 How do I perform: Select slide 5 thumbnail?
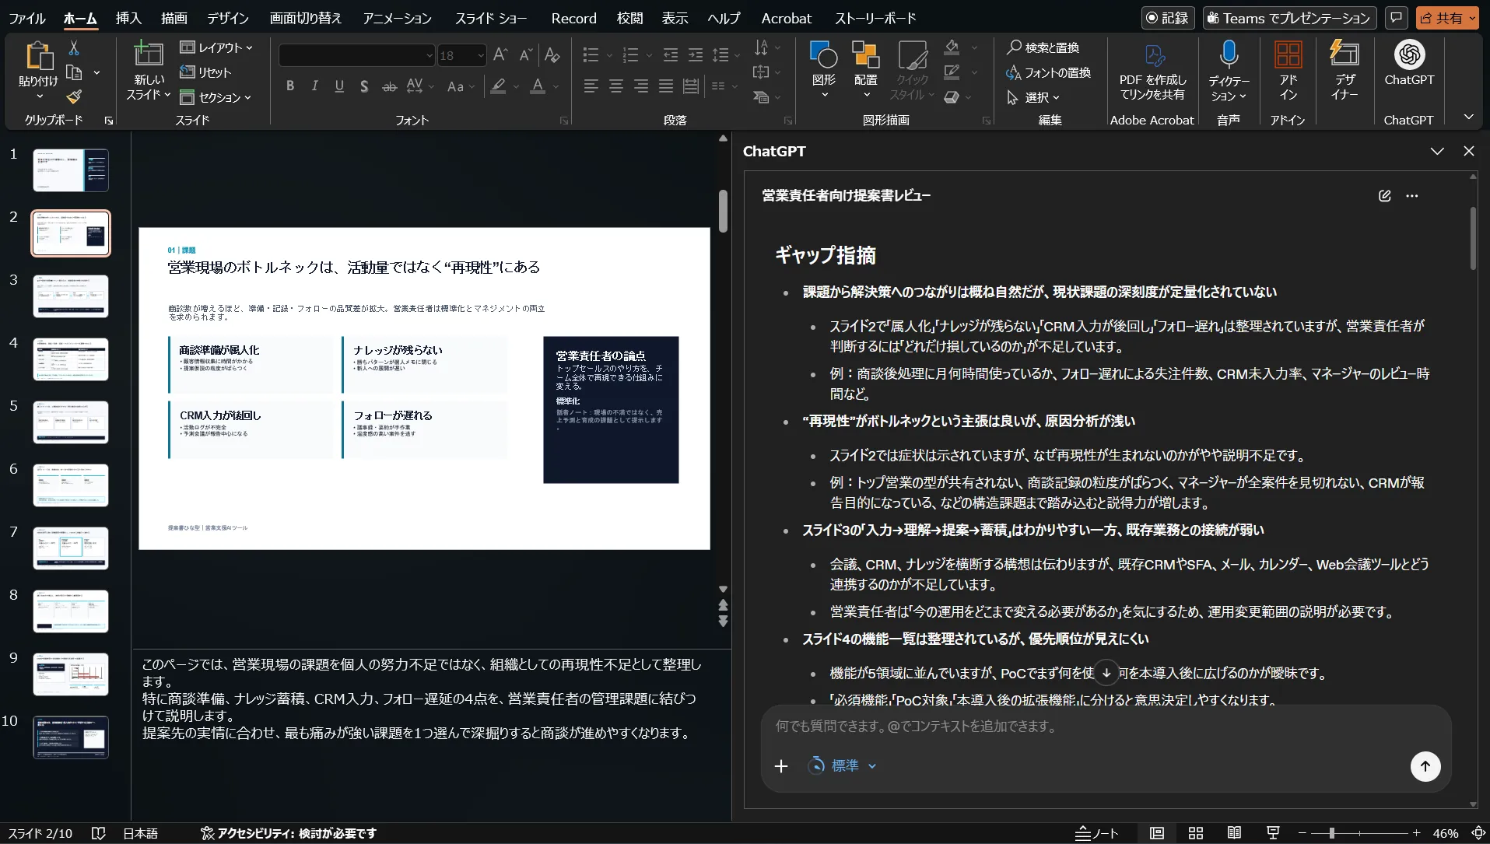pos(71,422)
